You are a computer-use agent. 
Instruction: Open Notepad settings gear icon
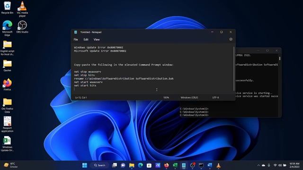(x=231, y=39)
